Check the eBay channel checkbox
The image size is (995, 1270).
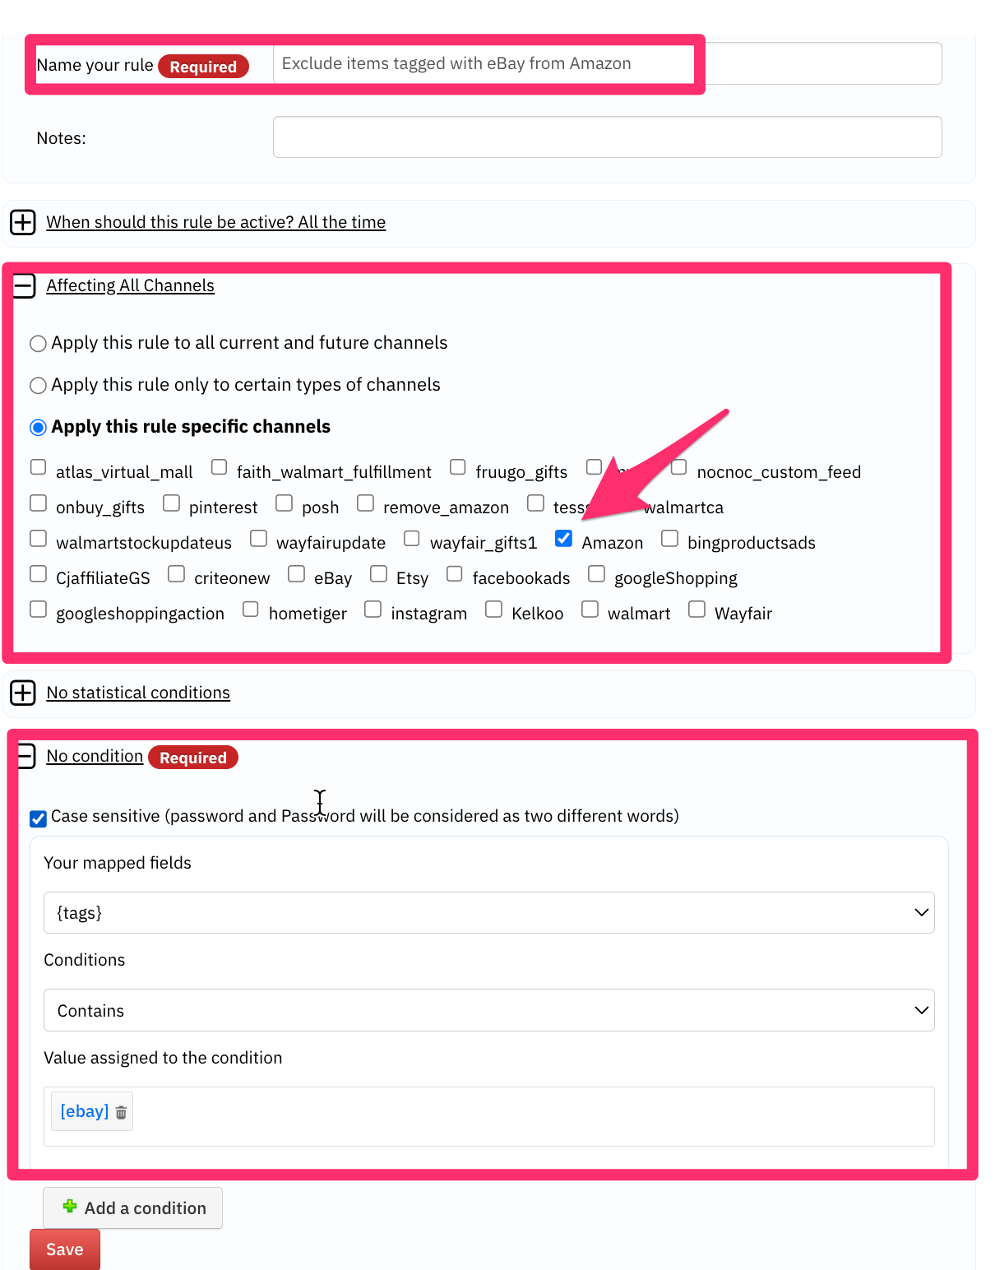(296, 573)
